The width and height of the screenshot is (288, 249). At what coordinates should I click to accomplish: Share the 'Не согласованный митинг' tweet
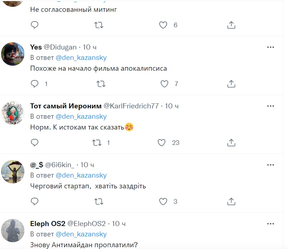pos(231,25)
